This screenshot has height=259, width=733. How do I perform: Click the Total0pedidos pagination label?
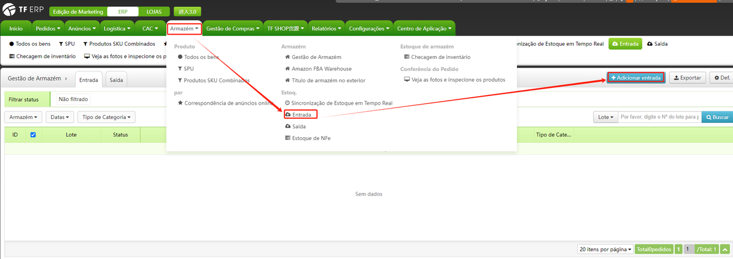[653, 249]
